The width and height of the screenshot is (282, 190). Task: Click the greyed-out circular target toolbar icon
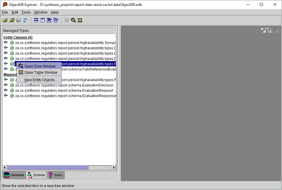pos(67,20)
